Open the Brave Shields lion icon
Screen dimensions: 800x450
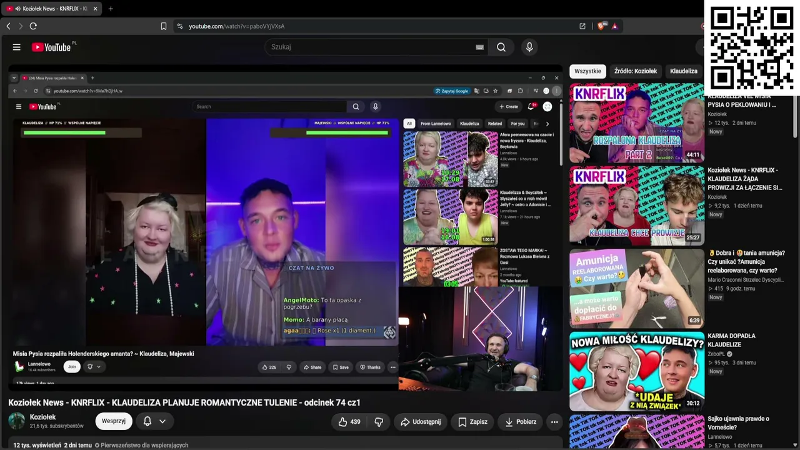tap(602, 26)
